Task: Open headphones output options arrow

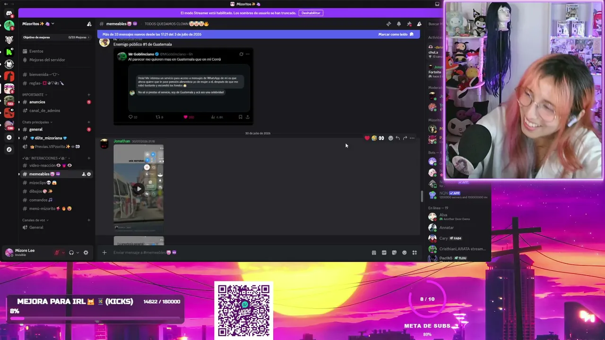Action: click(78, 253)
